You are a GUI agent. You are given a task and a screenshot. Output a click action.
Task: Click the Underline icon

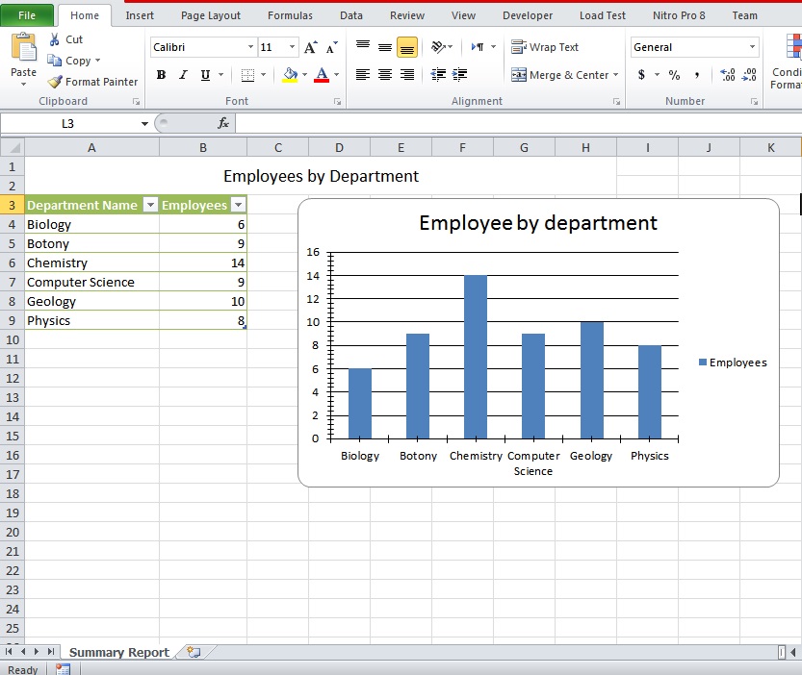[x=204, y=75]
